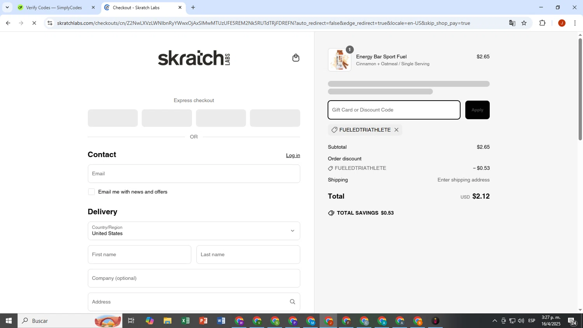This screenshot has width=583, height=328.
Task: Open the notification center icon
Action: (x=572, y=321)
